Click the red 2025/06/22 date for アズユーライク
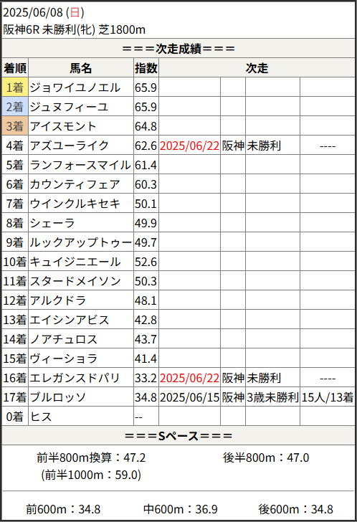The height and width of the screenshot is (522, 357). tap(189, 146)
